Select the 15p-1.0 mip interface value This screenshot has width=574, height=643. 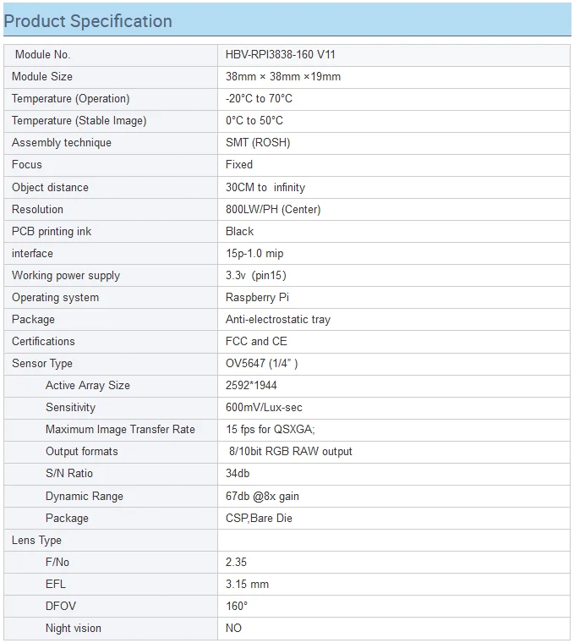(x=254, y=254)
